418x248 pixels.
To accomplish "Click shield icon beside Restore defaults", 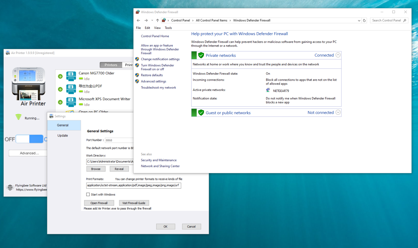I will [x=137, y=75].
